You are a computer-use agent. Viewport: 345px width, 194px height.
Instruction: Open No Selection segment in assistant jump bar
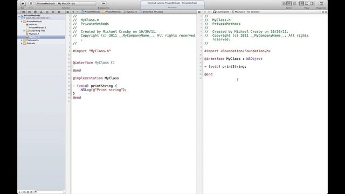(x=253, y=12)
